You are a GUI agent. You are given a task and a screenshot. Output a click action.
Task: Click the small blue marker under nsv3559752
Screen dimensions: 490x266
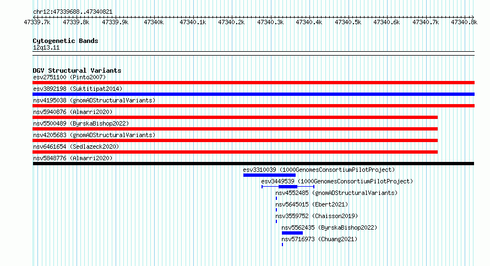[x=276, y=221]
